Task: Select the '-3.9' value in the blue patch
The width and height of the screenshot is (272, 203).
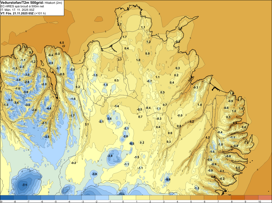Action: (x=110, y=156)
